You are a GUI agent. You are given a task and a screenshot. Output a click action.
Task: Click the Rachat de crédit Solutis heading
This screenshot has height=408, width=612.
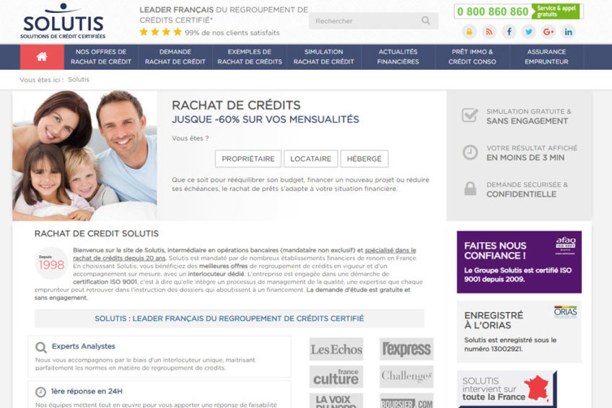97,234
